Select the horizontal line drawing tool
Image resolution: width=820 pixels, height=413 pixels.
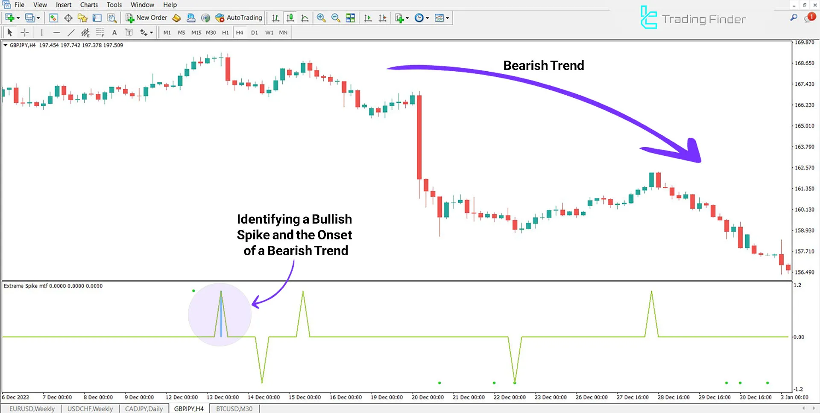57,32
